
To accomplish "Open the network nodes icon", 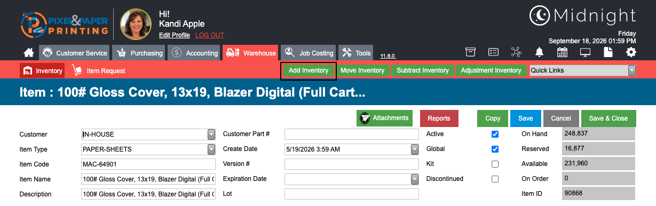I will pos(516,52).
